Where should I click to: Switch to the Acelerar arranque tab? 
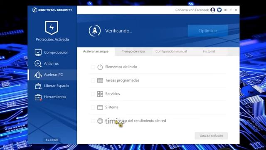96,51
